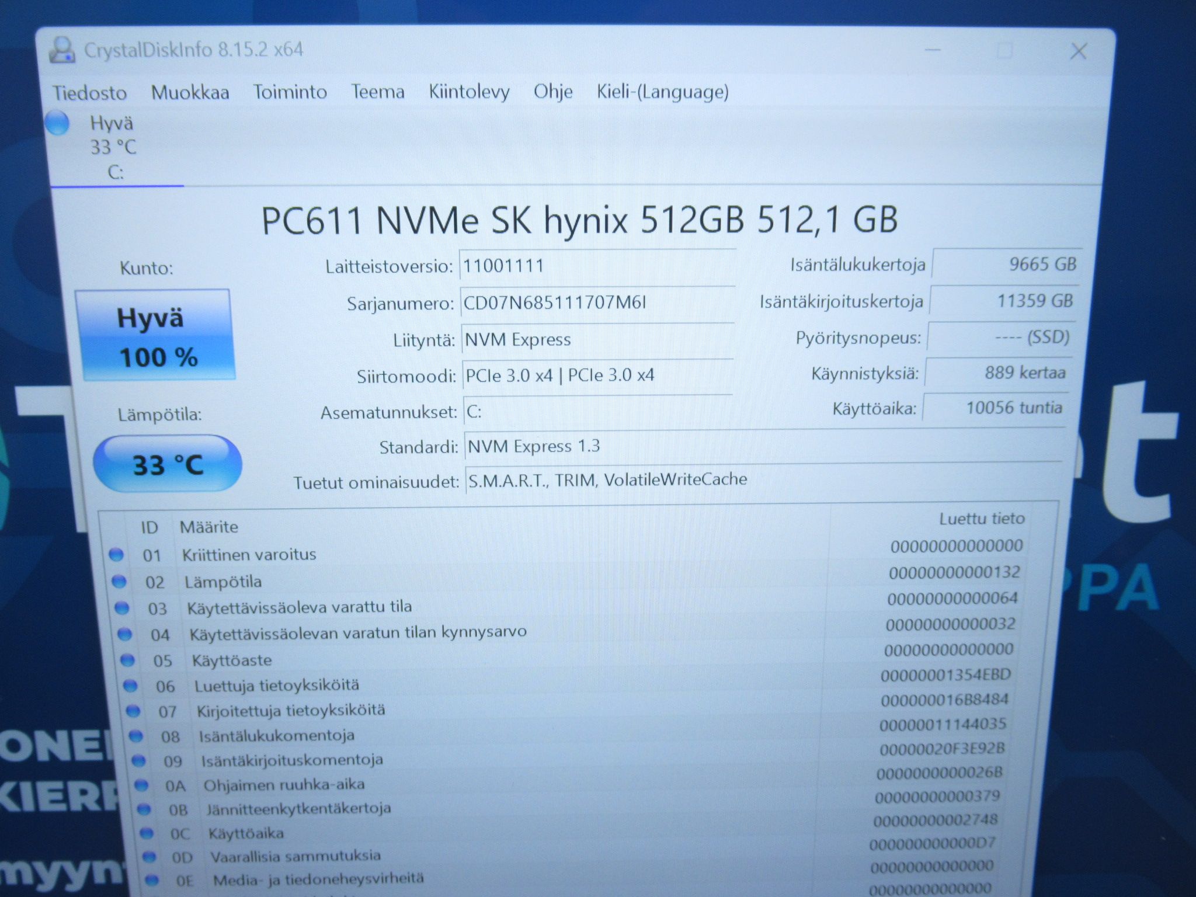Click the CrystalDiskInfo app icon in the title bar
Screen dimensions: 1196x897
pyautogui.click(x=61, y=50)
